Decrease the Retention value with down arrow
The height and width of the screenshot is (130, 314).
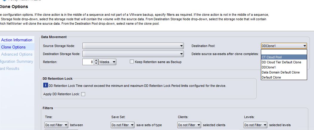point(96,63)
